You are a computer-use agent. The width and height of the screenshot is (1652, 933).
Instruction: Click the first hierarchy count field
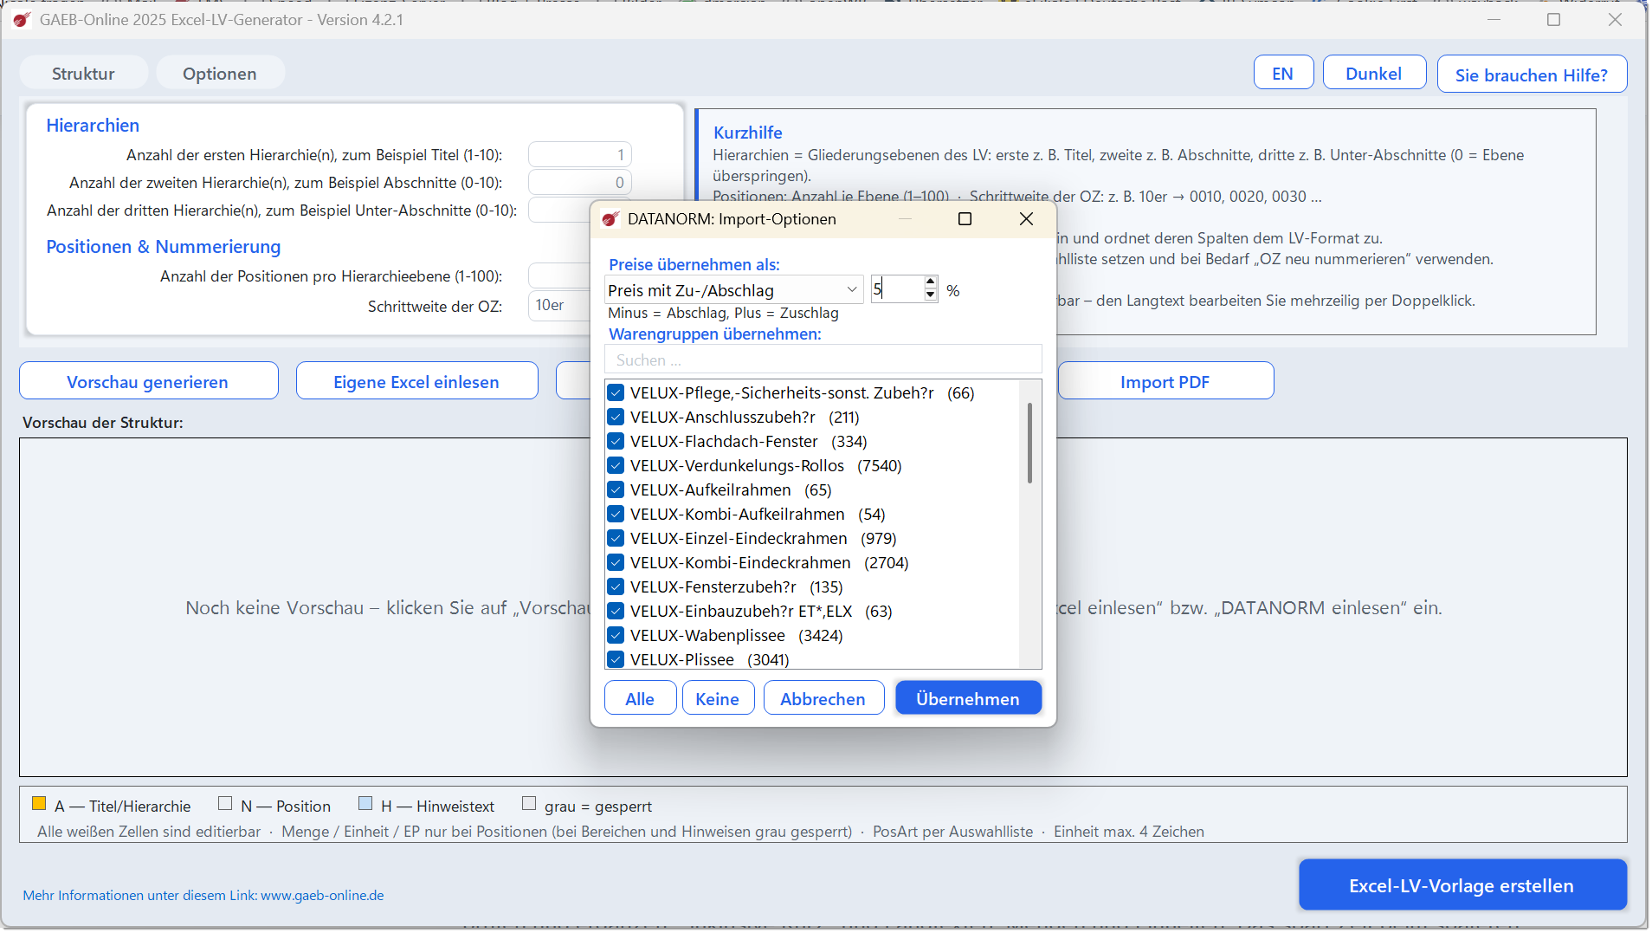click(x=579, y=155)
